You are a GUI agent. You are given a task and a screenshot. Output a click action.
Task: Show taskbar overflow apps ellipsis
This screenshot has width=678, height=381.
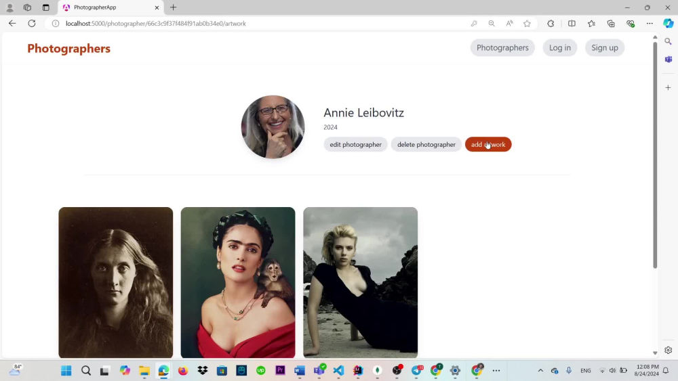click(496, 371)
